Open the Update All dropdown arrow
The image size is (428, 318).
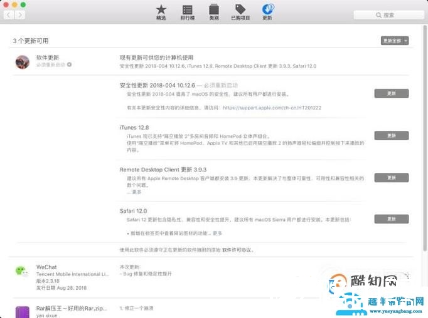406,41
